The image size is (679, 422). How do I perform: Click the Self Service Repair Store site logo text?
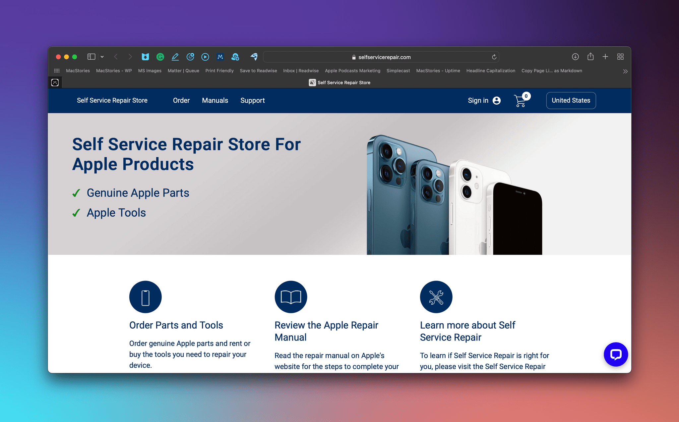click(112, 100)
